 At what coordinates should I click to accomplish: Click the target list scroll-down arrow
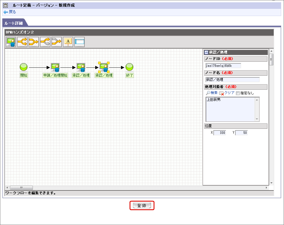pos(257,119)
